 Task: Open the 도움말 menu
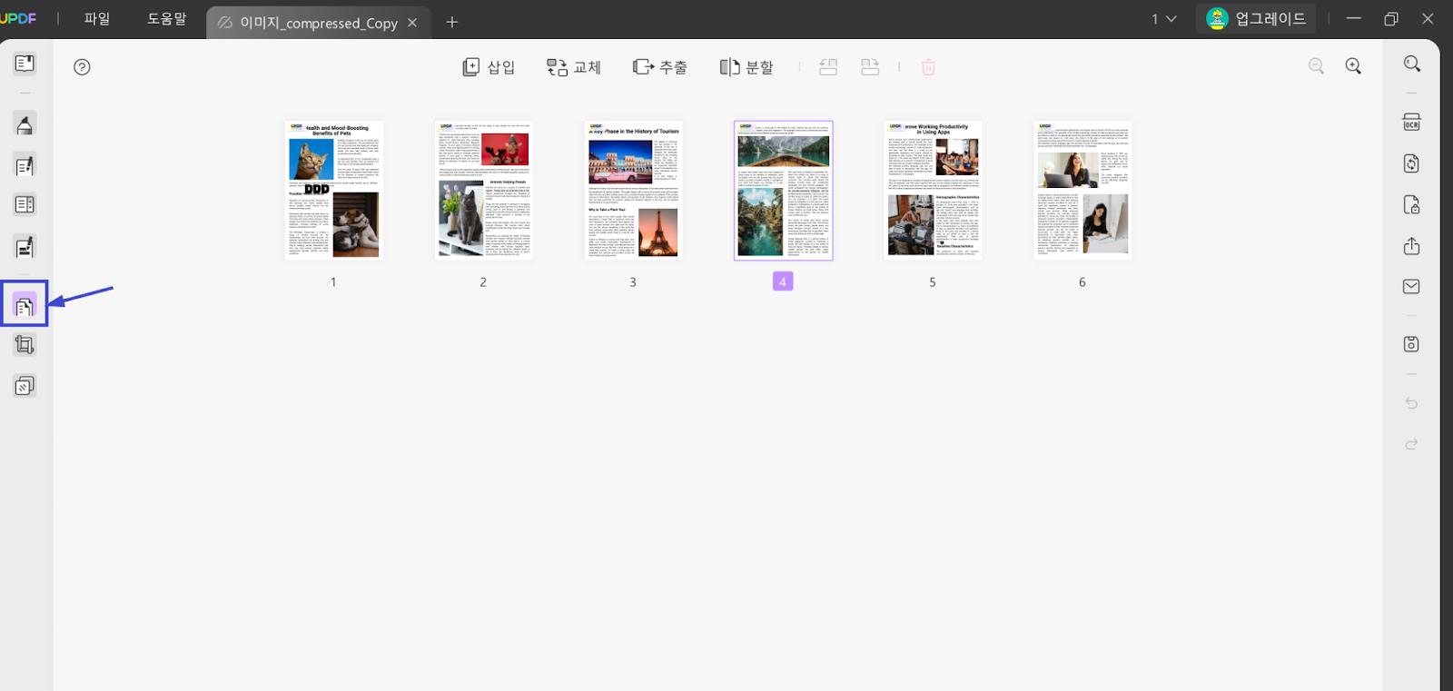tap(167, 18)
